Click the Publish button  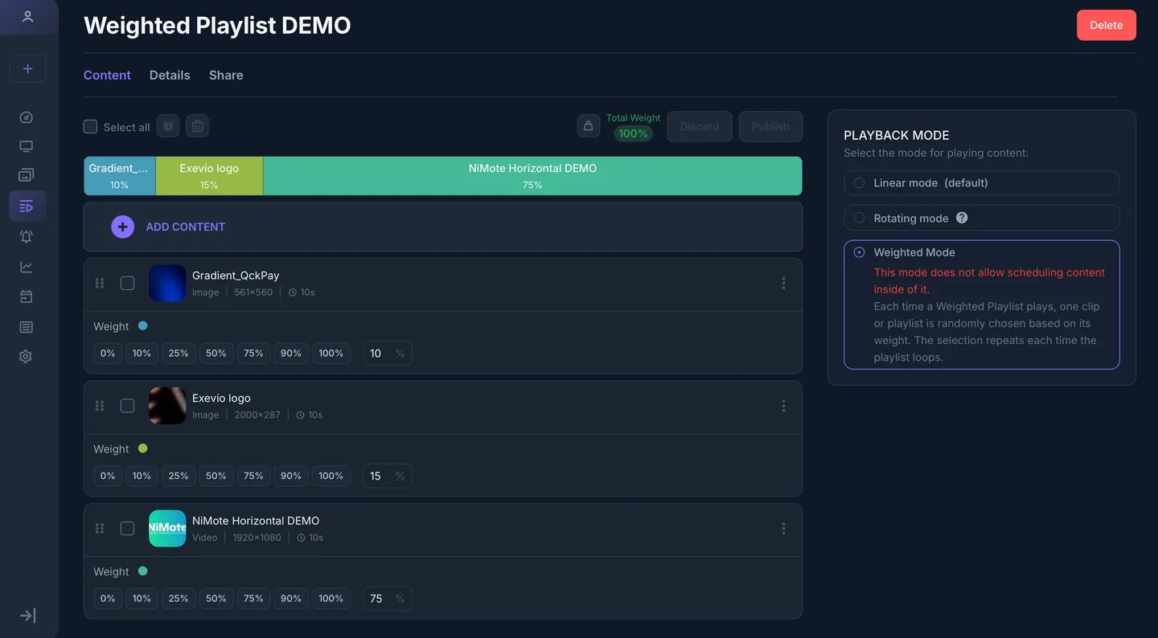coord(770,126)
